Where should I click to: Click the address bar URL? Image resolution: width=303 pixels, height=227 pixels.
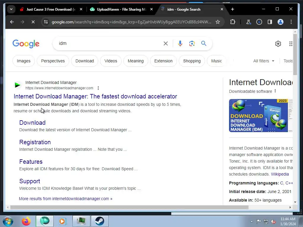tap(131, 22)
